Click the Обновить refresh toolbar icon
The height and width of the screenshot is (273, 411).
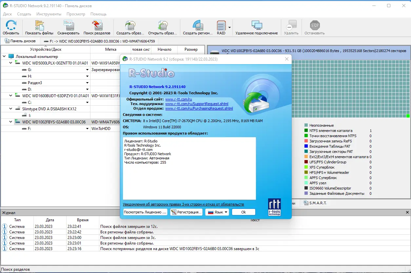coord(11,26)
